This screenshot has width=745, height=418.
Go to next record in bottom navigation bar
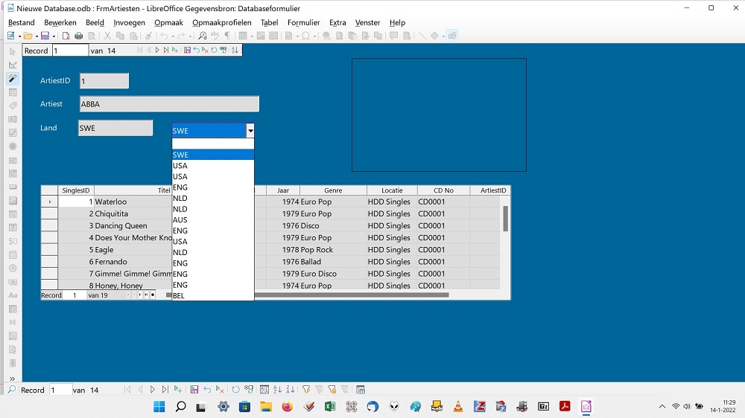153,390
